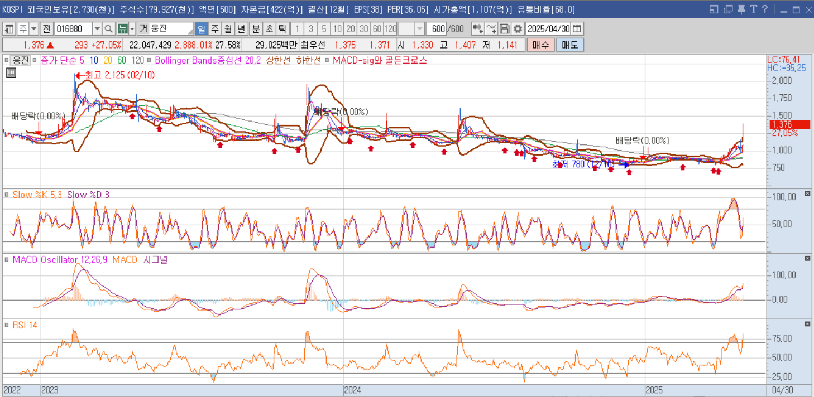The image size is (814, 397).
Task: Click the square marker before RSI 14
Action: [7, 325]
